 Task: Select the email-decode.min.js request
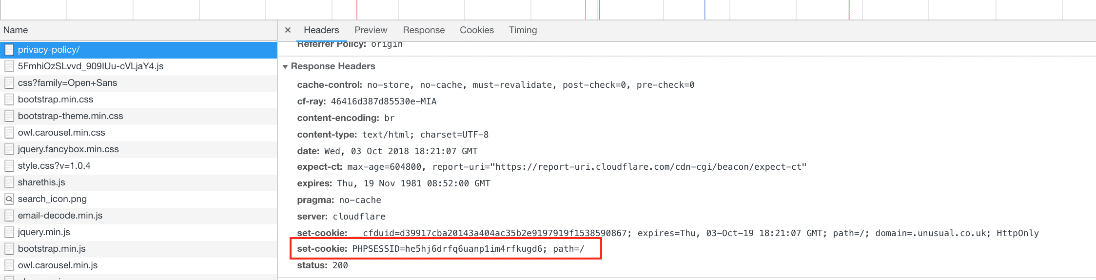coord(60,216)
